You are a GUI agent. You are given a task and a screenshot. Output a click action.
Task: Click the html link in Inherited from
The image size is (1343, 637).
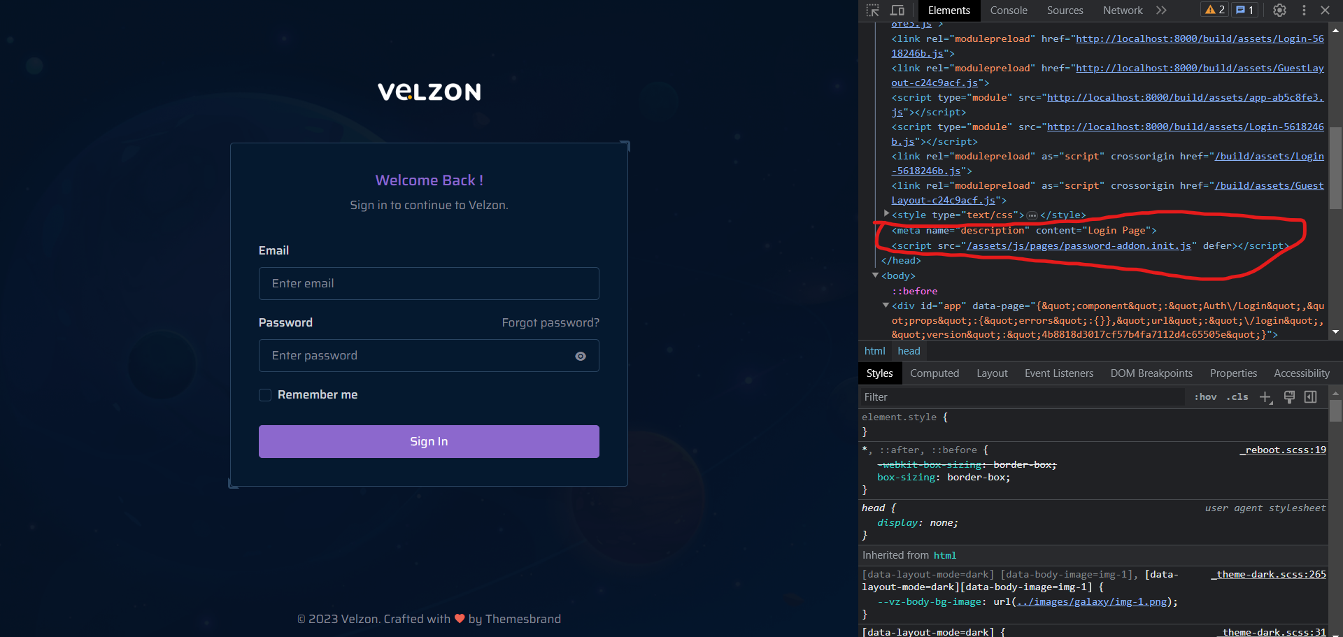click(944, 555)
